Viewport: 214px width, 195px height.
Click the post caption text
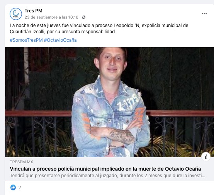[99, 29]
